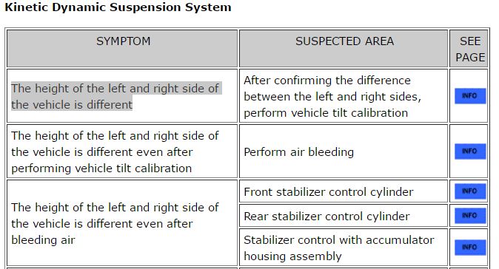Click the word 'PAGE' in header
The image size is (499, 269).
(x=470, y=57)
